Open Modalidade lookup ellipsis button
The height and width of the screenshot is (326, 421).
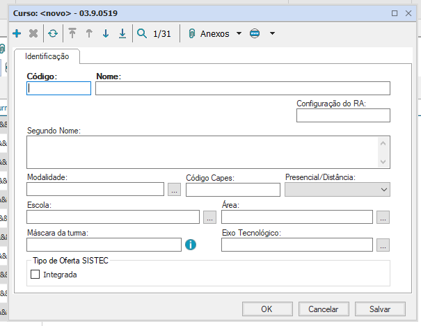pos(174,190)
